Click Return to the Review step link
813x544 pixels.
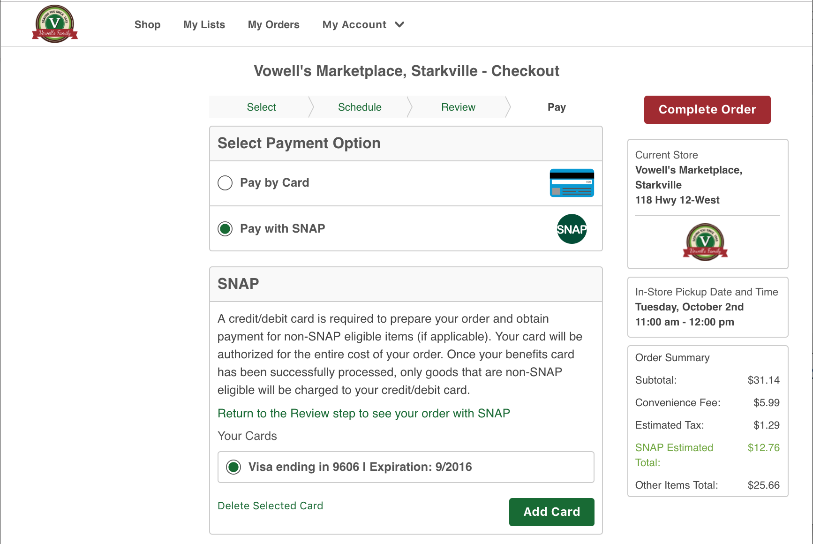coord(363,413)
